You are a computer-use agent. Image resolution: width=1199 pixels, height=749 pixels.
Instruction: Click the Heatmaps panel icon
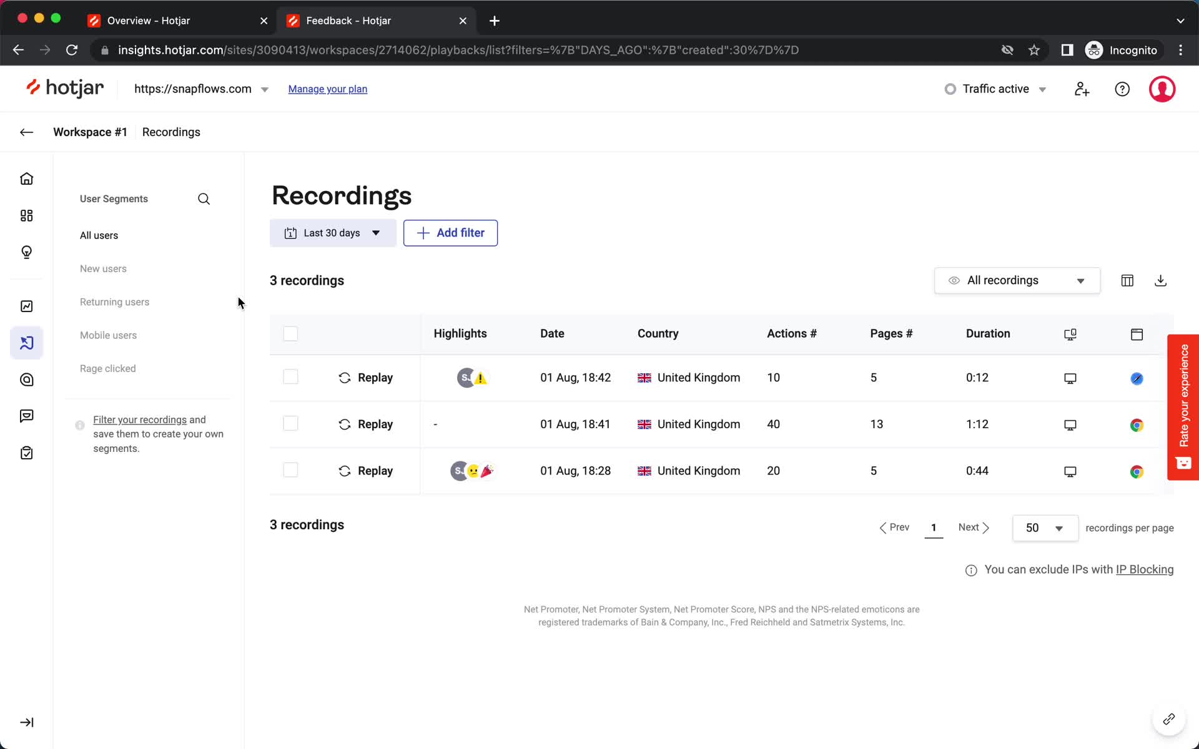27,379
